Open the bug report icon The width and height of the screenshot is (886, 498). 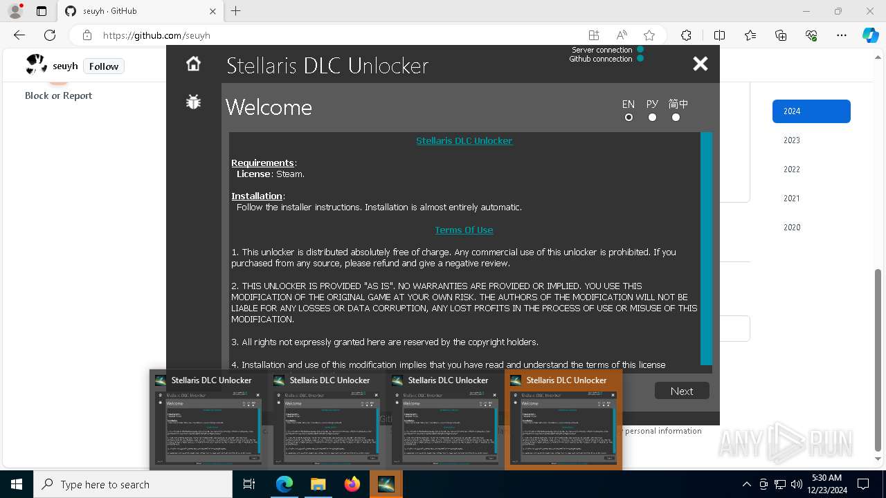193,102
